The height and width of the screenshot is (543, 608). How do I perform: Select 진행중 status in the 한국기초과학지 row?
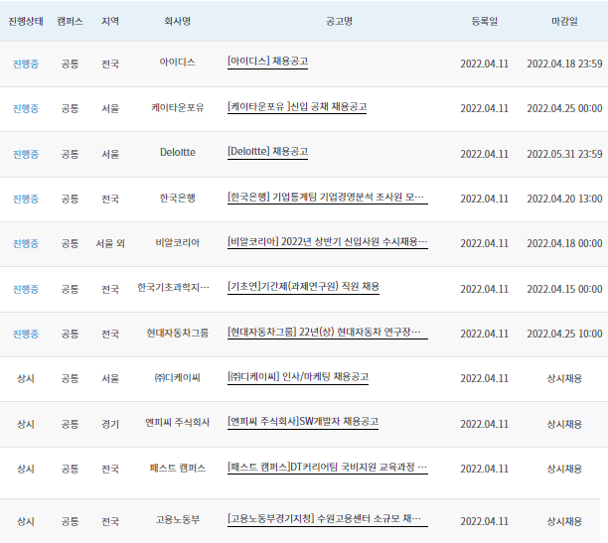pos(26,289)
